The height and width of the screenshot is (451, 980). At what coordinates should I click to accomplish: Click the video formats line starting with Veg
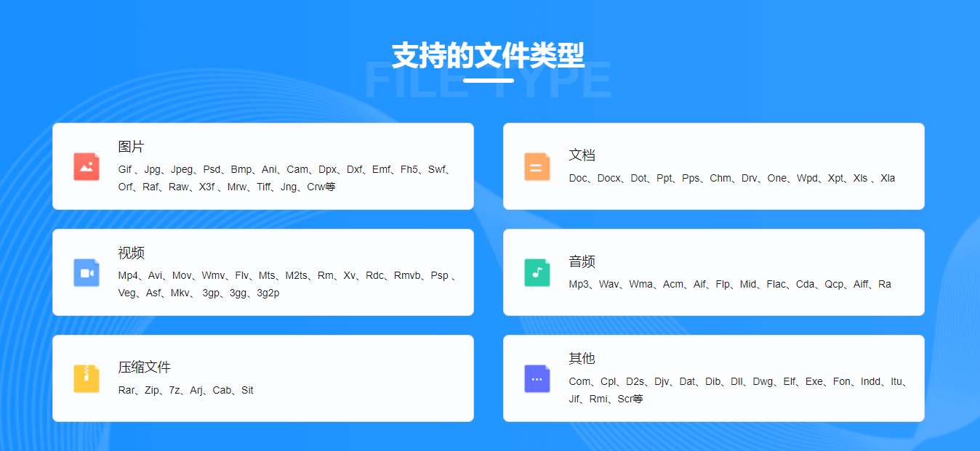[x=198, y=293]
